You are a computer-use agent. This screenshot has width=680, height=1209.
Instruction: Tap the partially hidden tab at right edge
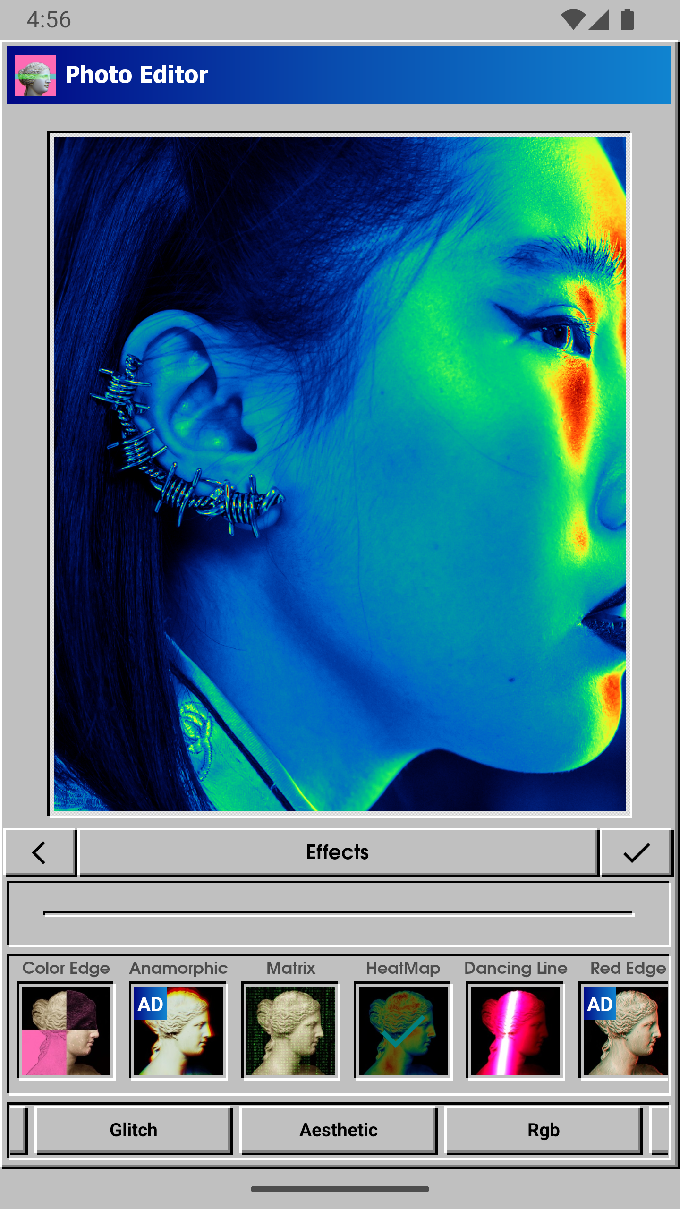tap(660, 1131)
